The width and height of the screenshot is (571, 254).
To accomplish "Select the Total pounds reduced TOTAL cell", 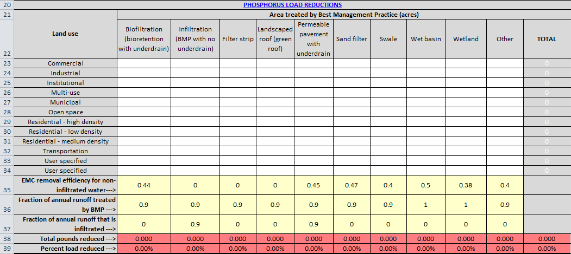I will [547, 239].
